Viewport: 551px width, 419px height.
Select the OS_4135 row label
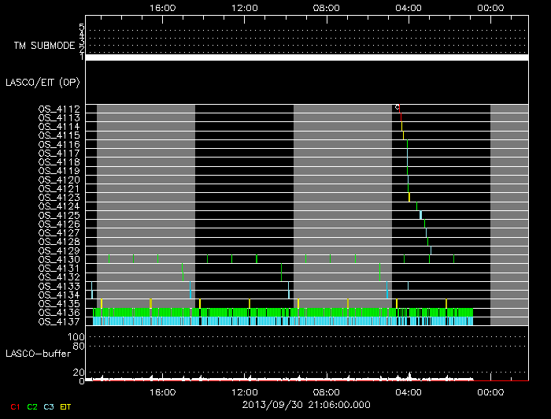[59, 303]
